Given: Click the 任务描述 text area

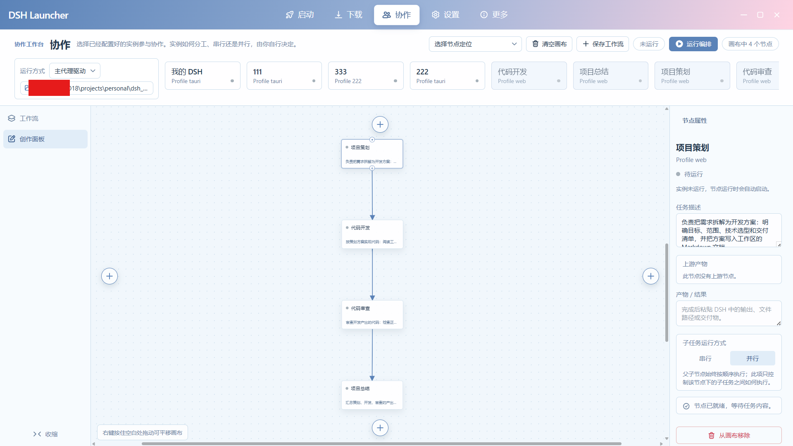Looking at the screenshot, I should click(x=729, y=230).
